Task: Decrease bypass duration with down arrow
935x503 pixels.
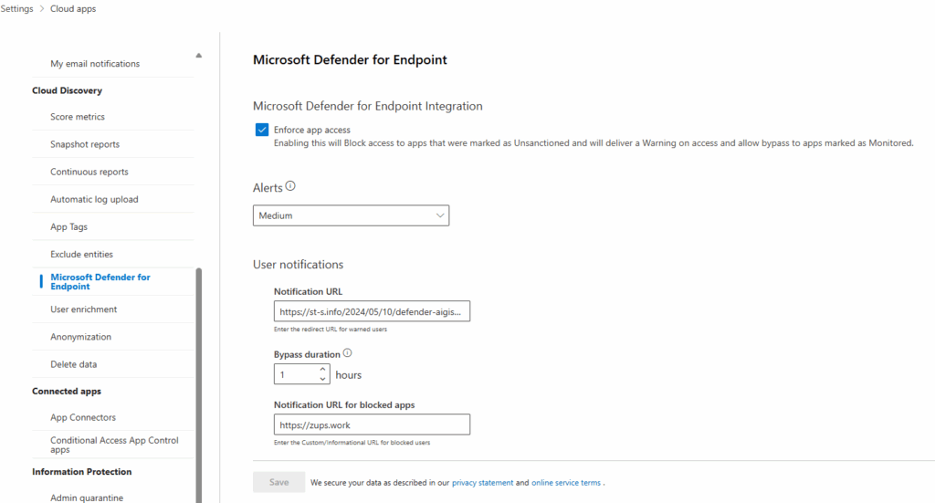Action: 322,379
